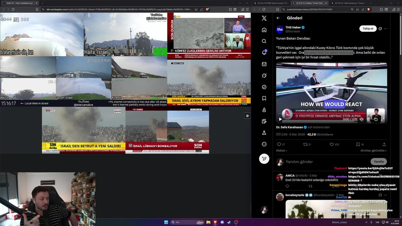402x226 pixels.
Task: Open AMCA's reply username
Action: (290, 175)
